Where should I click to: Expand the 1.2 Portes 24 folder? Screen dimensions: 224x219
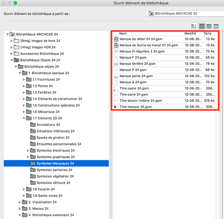pos(24,86)
